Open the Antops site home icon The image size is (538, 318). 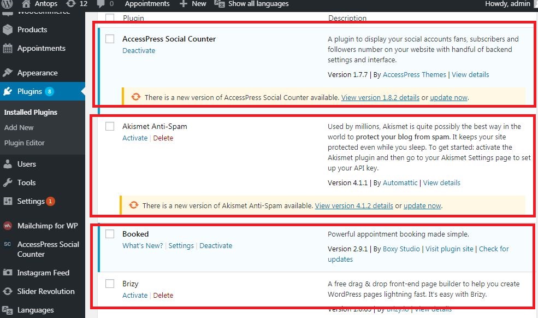click(26, 4)
